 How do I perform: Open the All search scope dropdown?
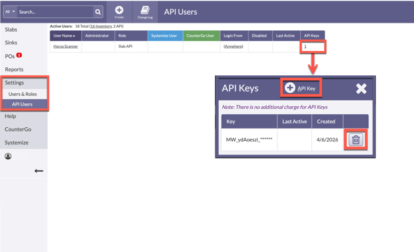click(11, 12)
